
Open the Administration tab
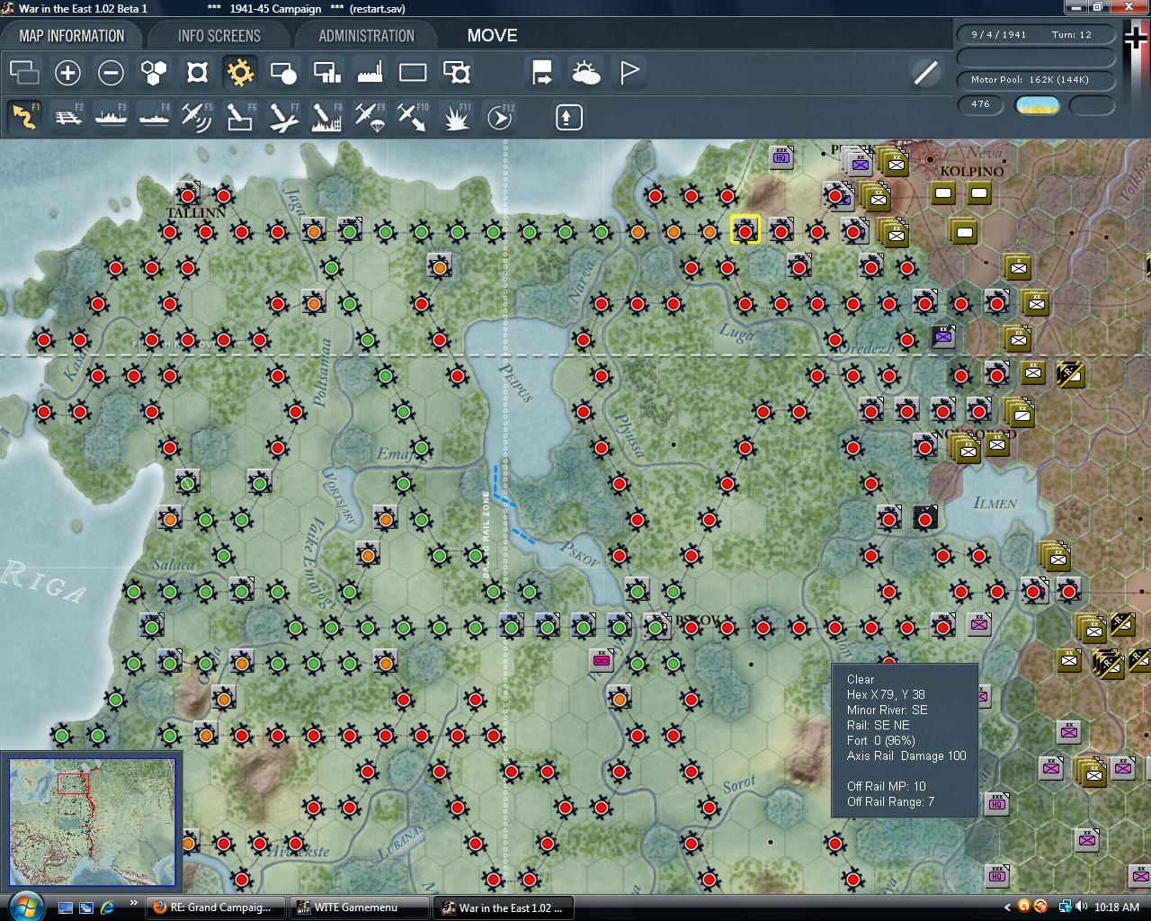pyautogui.click(x=367, y=36)
